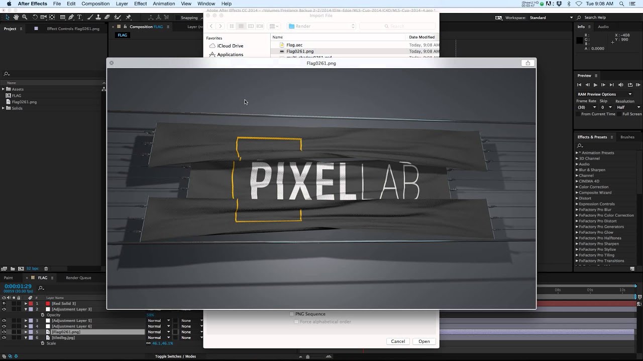Enable Full Screen preview checkbox

[619, 114]
